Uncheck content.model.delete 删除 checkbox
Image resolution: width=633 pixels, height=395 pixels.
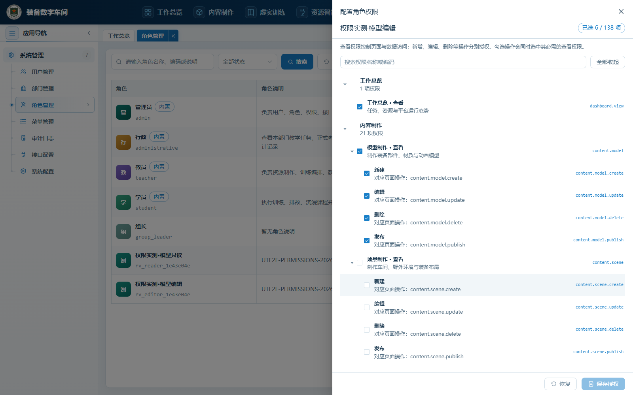tap(367, 218)
